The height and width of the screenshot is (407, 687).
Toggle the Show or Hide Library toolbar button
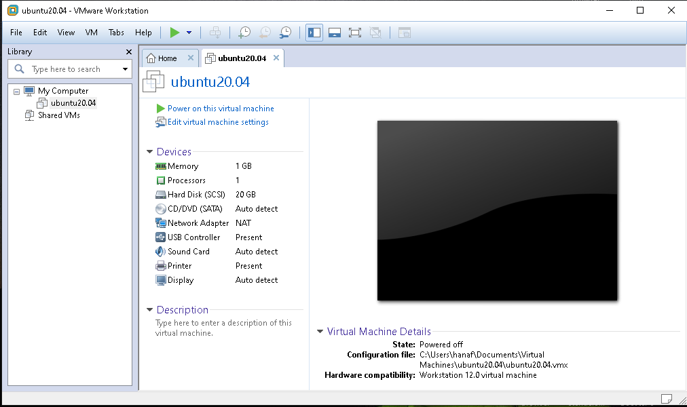coord(314,33)
